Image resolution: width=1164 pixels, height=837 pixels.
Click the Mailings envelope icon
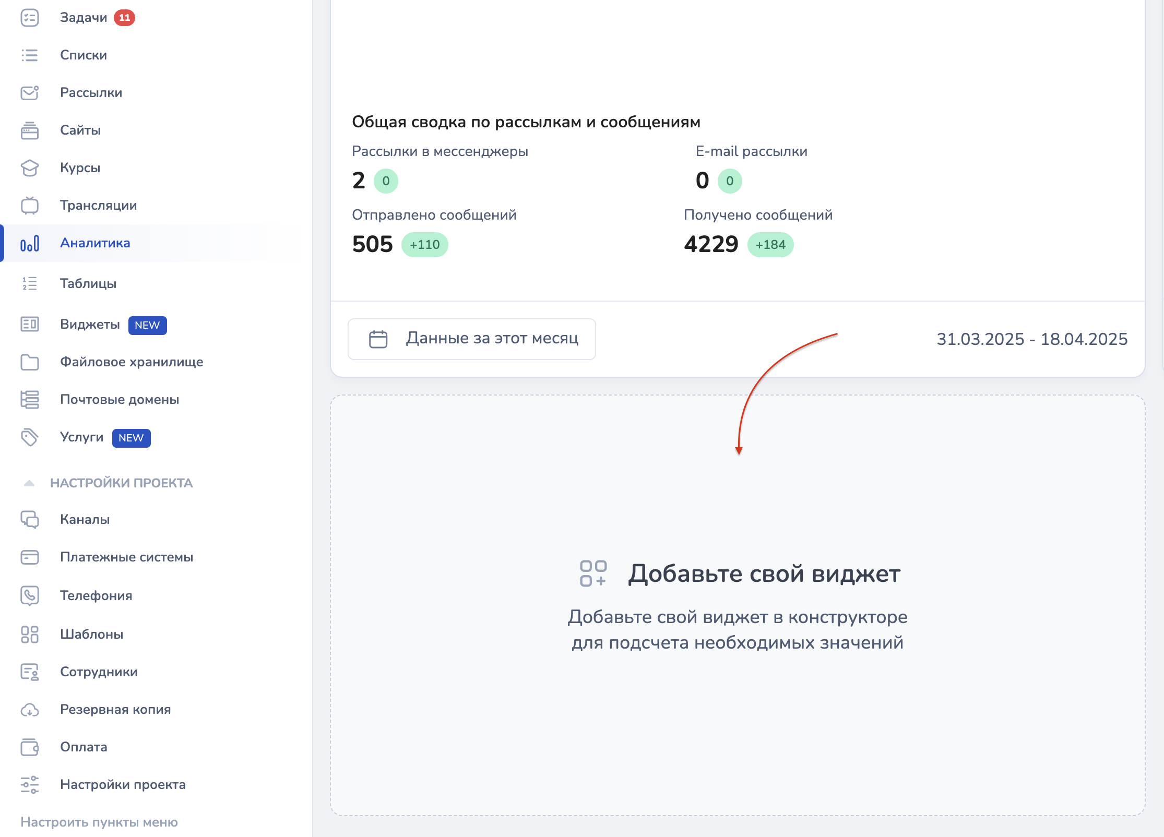[30, 93]
